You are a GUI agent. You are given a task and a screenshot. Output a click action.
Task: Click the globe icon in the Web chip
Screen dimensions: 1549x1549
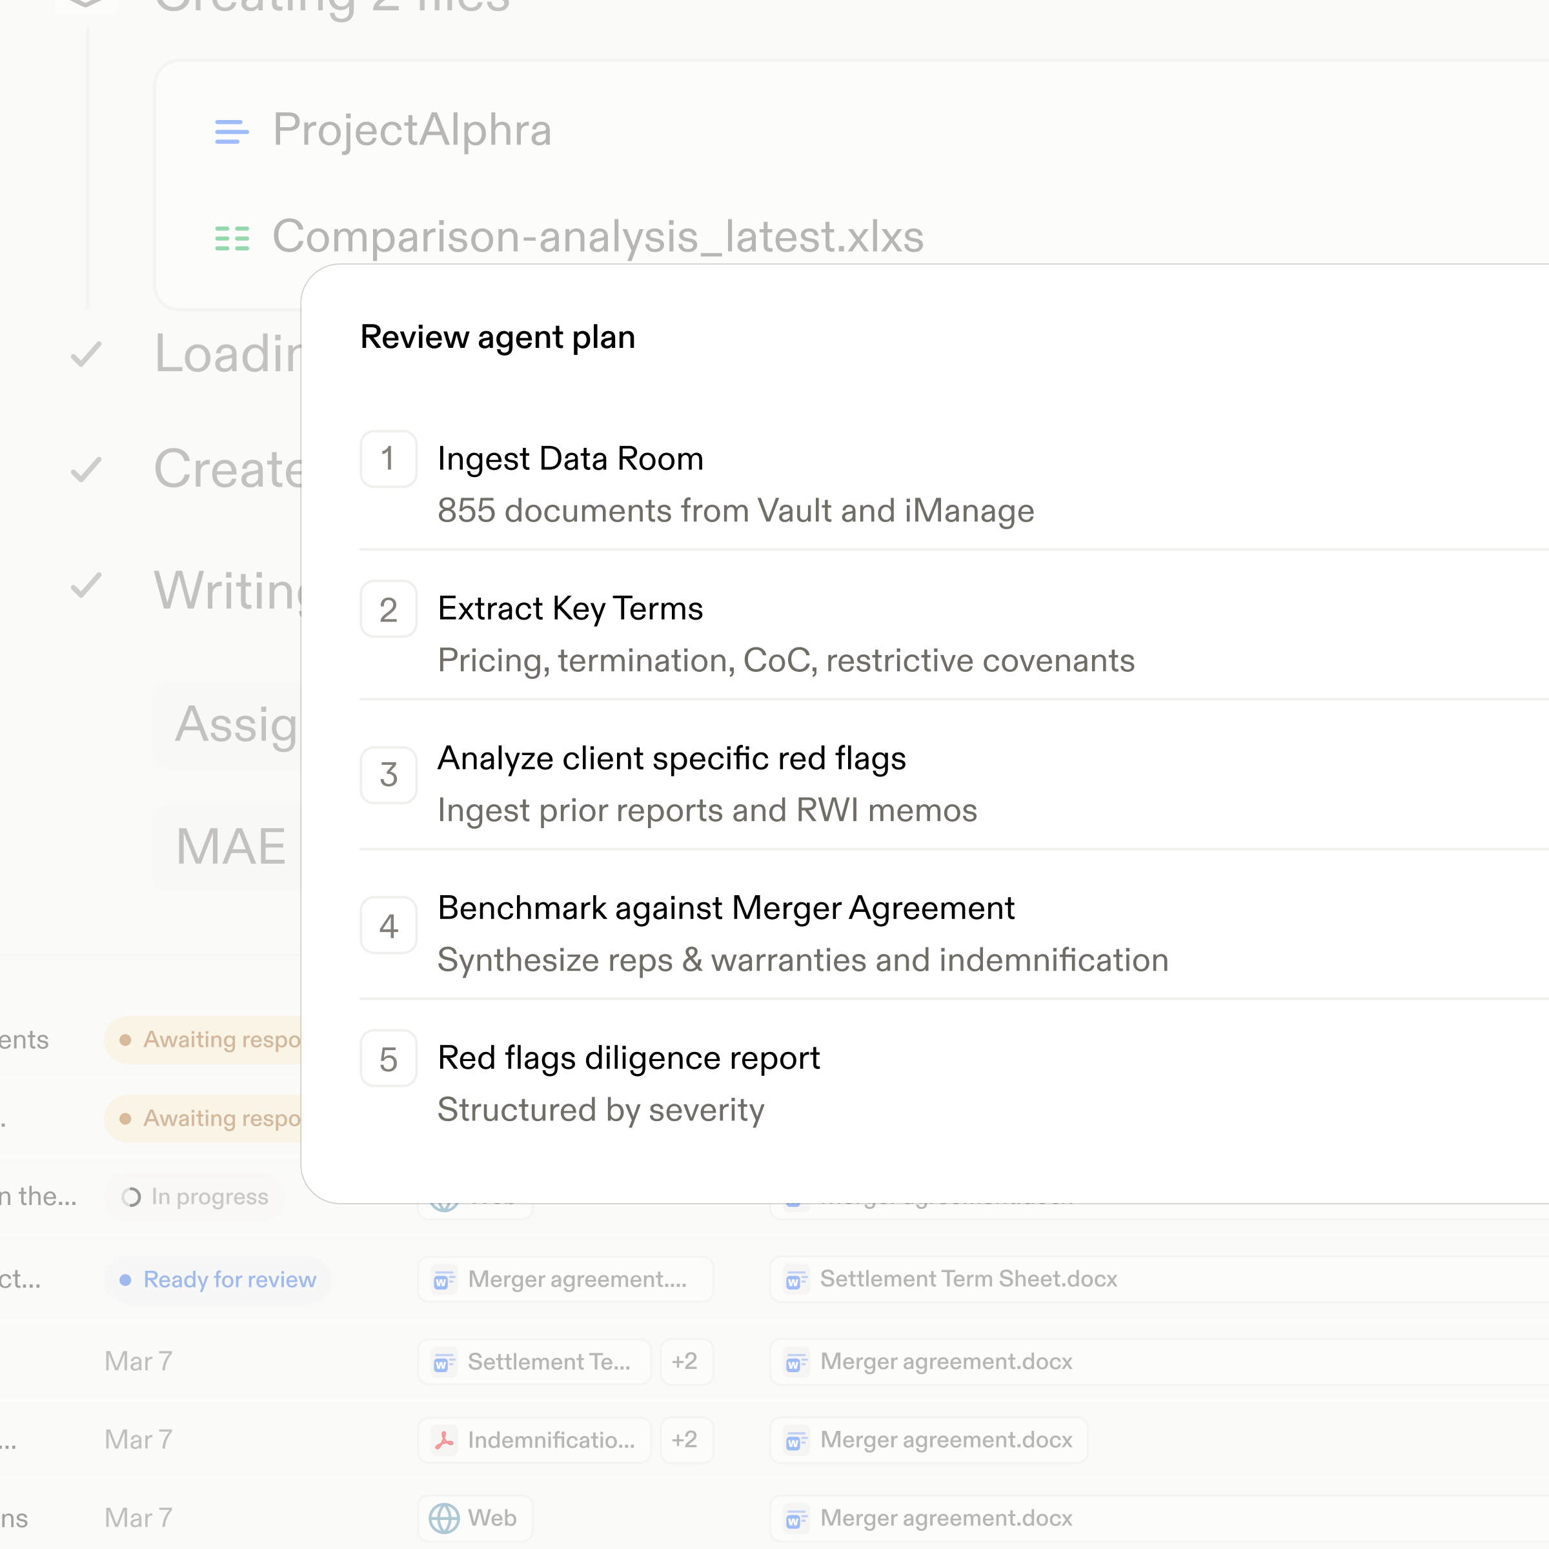point(444,1519)
